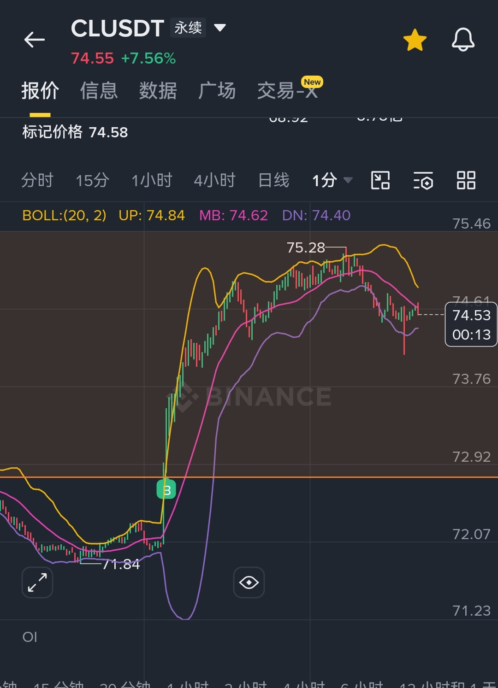The height and width of the screenshot is (688, 498).
Task: Select the 4小时 timeframe
Action: click(x=215, y=180)
